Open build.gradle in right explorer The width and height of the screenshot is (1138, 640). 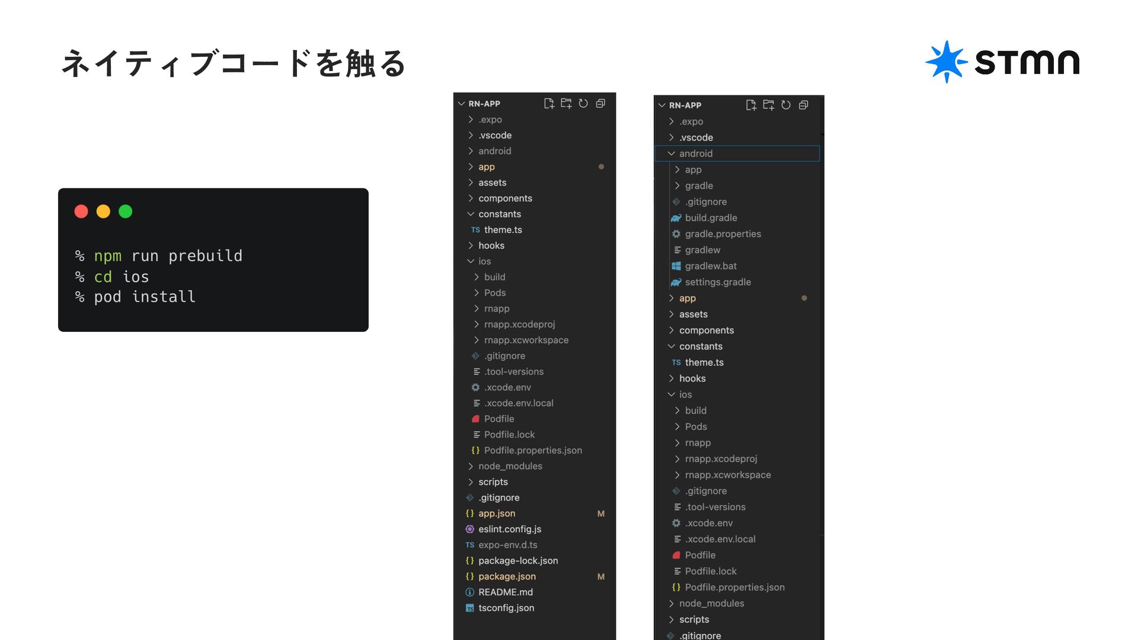(711, 218)
